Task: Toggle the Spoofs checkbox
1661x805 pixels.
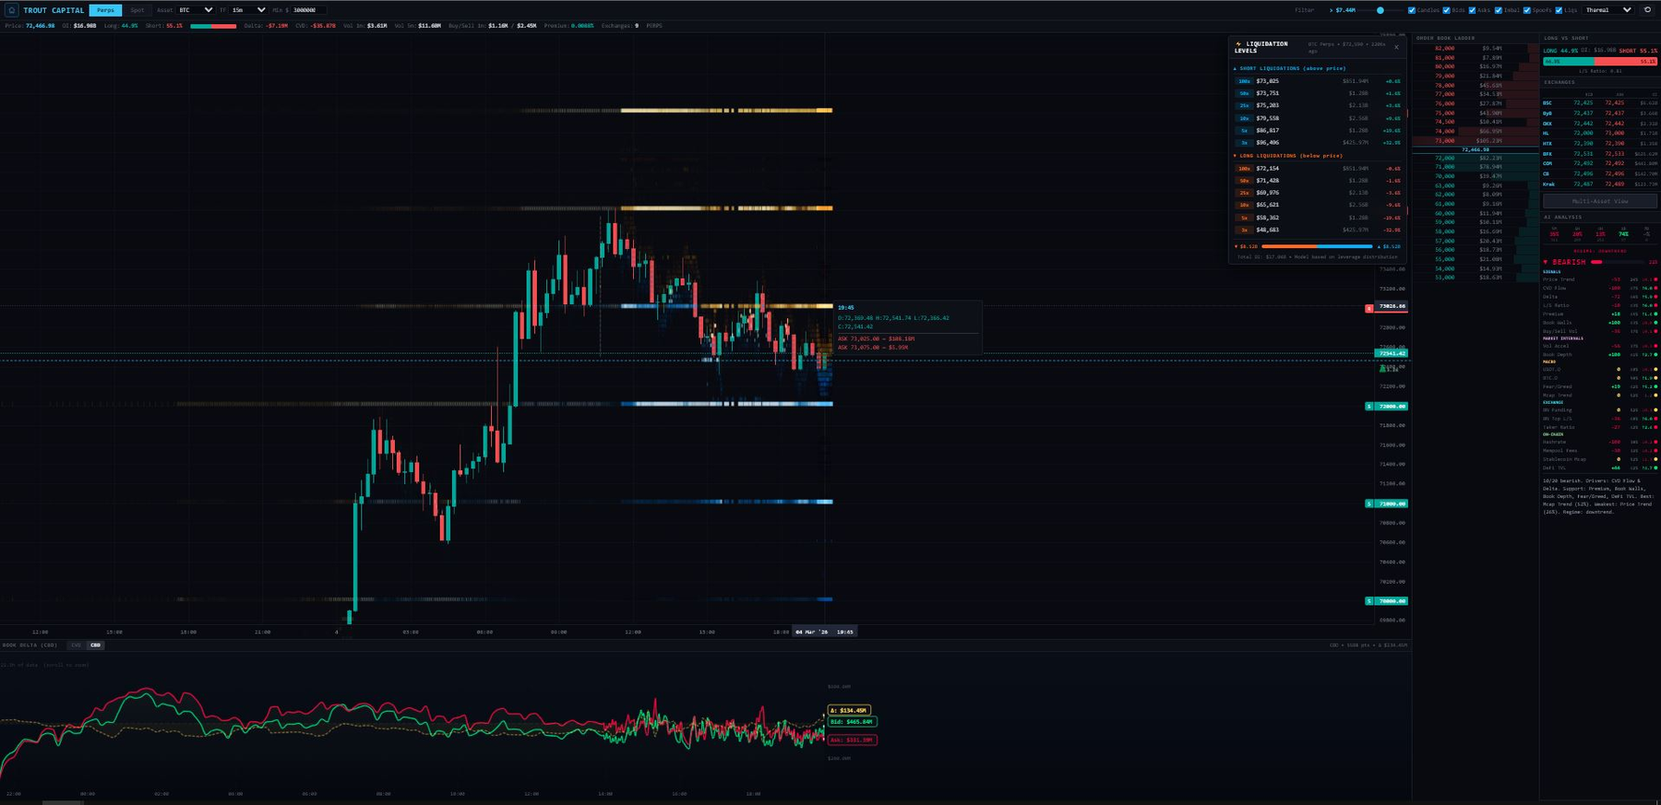Action: click(x=1527, y=10)
